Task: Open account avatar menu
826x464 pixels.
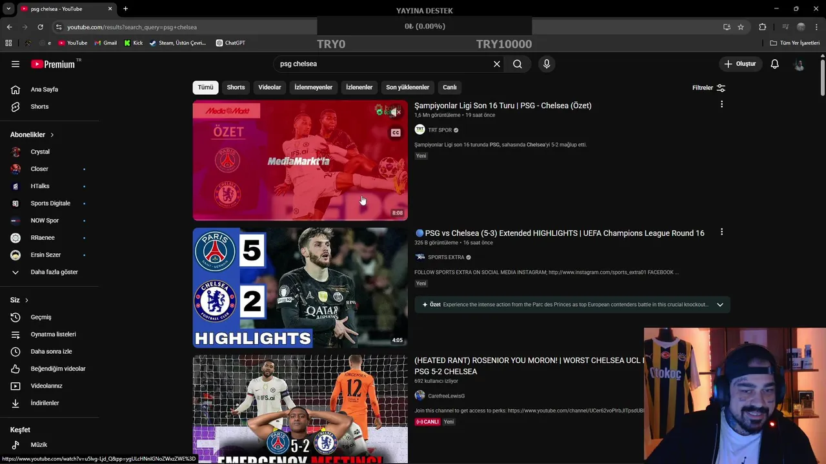Action: click(x=799, y=64)
